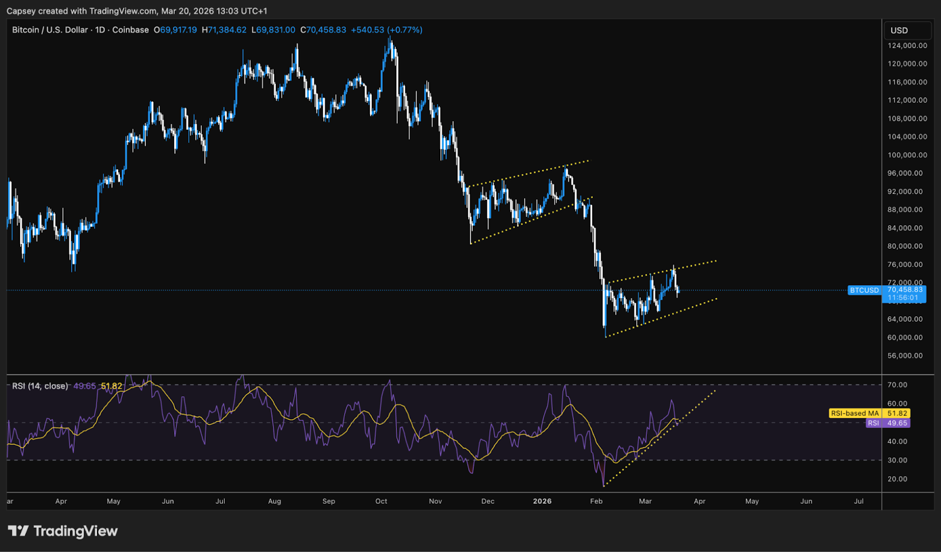Screen dimensions: 941x552
Task: Click the 2026 label on the time axis
Action: [x=542, y=501]
